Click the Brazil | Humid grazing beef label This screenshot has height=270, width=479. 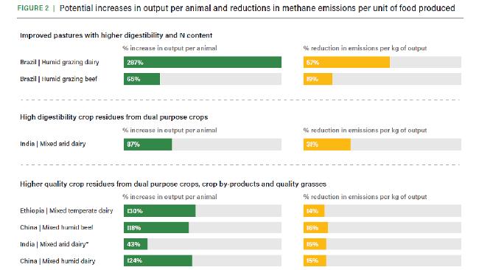point(59,79)
